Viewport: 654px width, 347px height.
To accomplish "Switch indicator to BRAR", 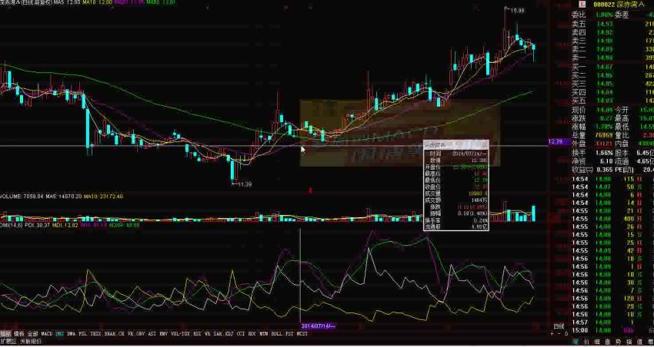I will pyautogui.click(x=110, y=334).
